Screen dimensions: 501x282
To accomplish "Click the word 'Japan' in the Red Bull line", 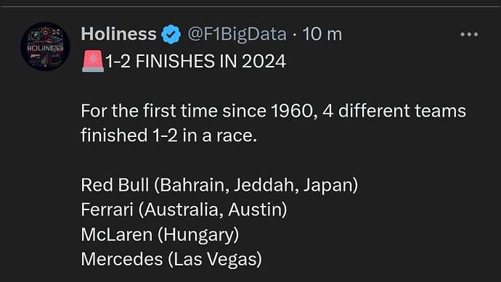I will coord(327,186).
